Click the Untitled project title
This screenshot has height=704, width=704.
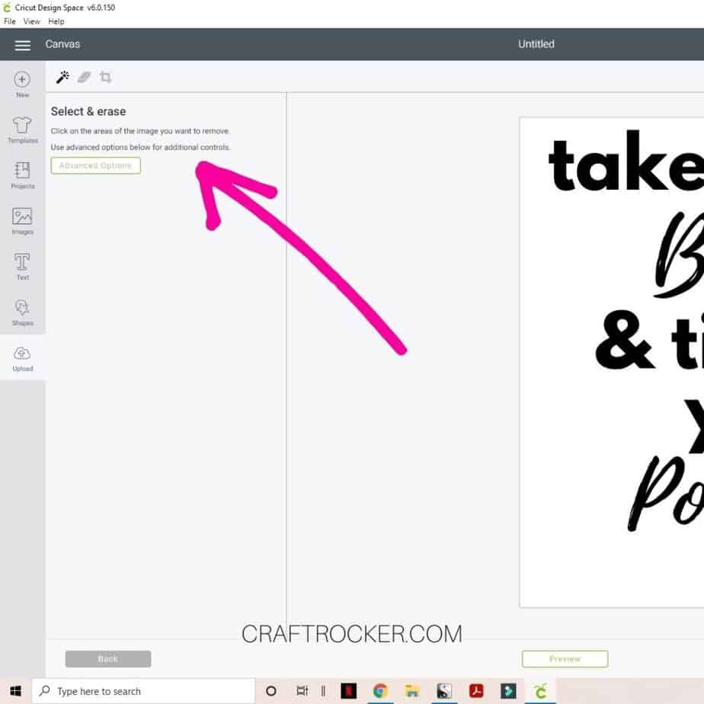[536, 44]
